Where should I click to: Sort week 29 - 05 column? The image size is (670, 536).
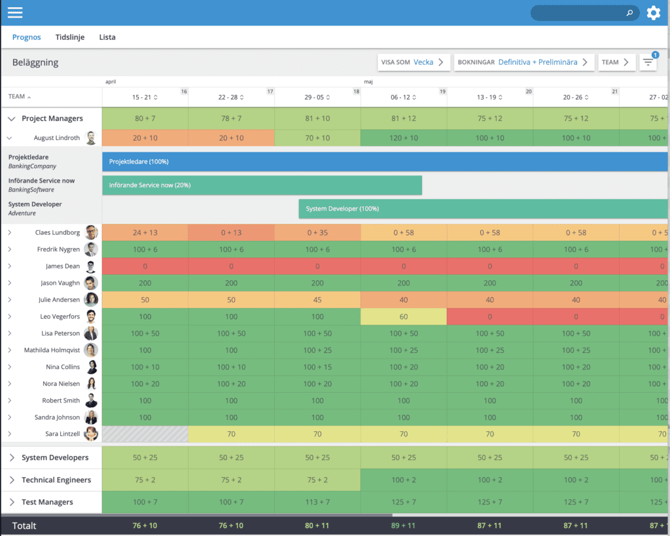tap(328, 98)
